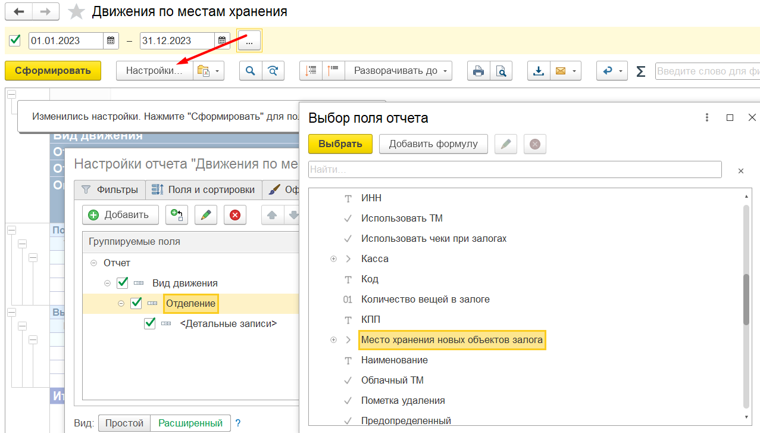Viewport: 760px width, 433px height.
Task: Add grouping with the plus-arrow icon
Action: 177,215
